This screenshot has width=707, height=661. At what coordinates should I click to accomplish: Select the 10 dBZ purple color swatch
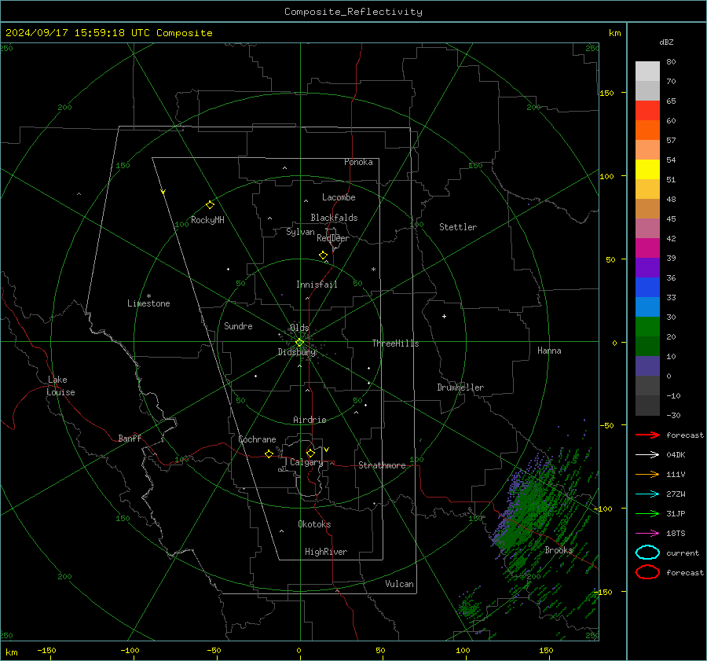click(647, 366)
